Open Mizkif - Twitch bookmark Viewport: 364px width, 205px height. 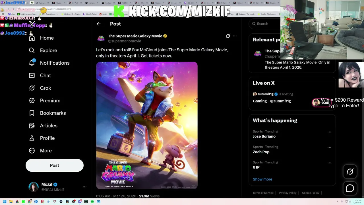click(x=90, y=14)
